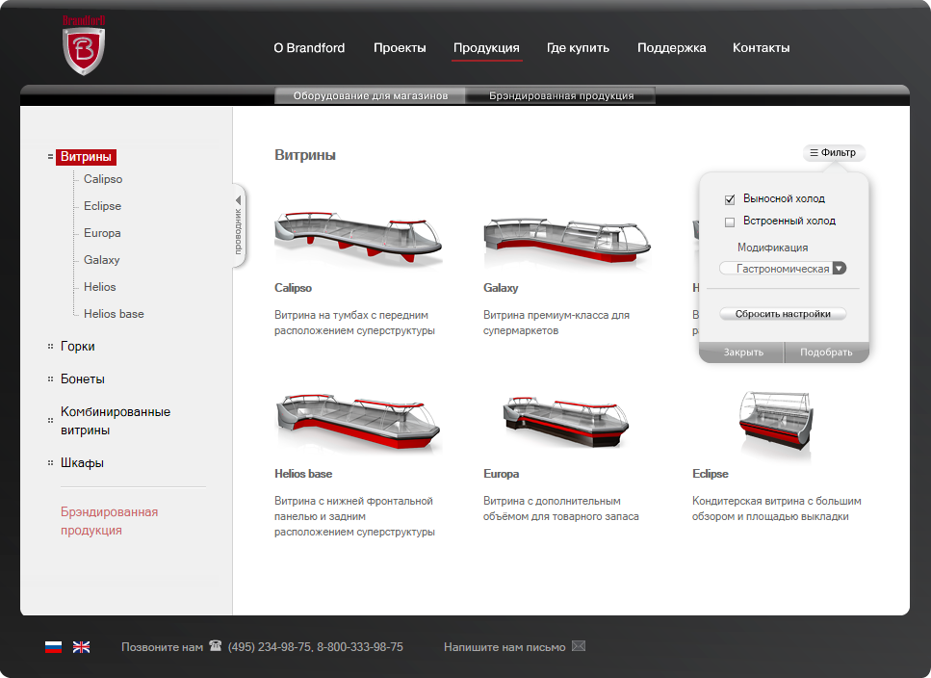The height and width of the screenshot is (678, 931).
Task: Click the Galaxy showcase image
Action: point(566,239)
